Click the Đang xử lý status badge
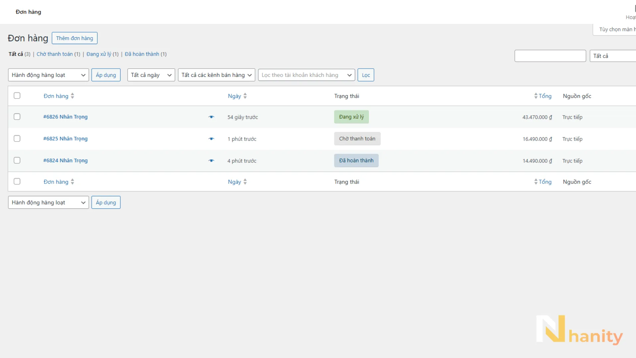The image size is (636, 358). pyautogui.click(x=351, y=117)
